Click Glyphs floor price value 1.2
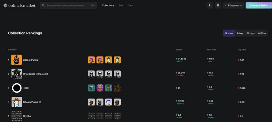272x122 pixels. [x=210, y=115]
